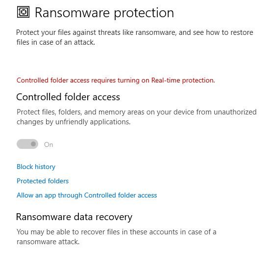The image size is (275, 255).
Task: Click the 'Ransomware protection' page title
Action: click(104, 13)
